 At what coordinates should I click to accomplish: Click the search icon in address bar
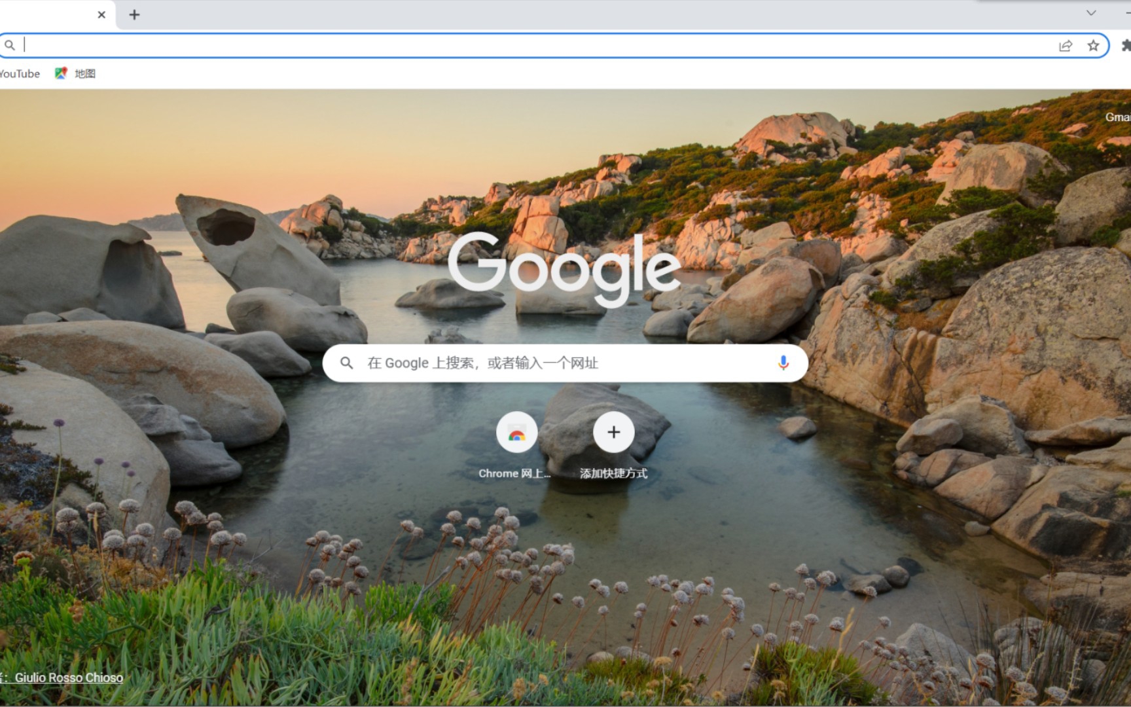(10, 45)
